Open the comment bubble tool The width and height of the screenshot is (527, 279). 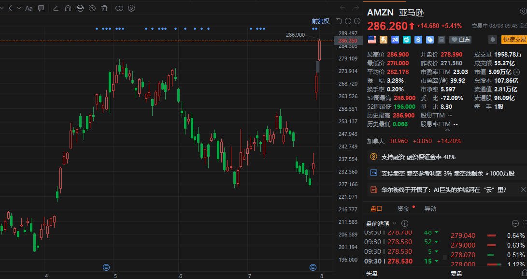click(x=42, y=8)
